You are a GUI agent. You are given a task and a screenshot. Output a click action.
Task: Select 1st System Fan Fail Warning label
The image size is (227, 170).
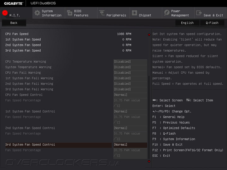29,78
